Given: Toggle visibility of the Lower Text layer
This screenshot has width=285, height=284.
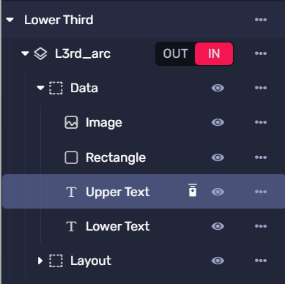Looking at the screenshot, I should pyautogui.click(x=218, y=226).
